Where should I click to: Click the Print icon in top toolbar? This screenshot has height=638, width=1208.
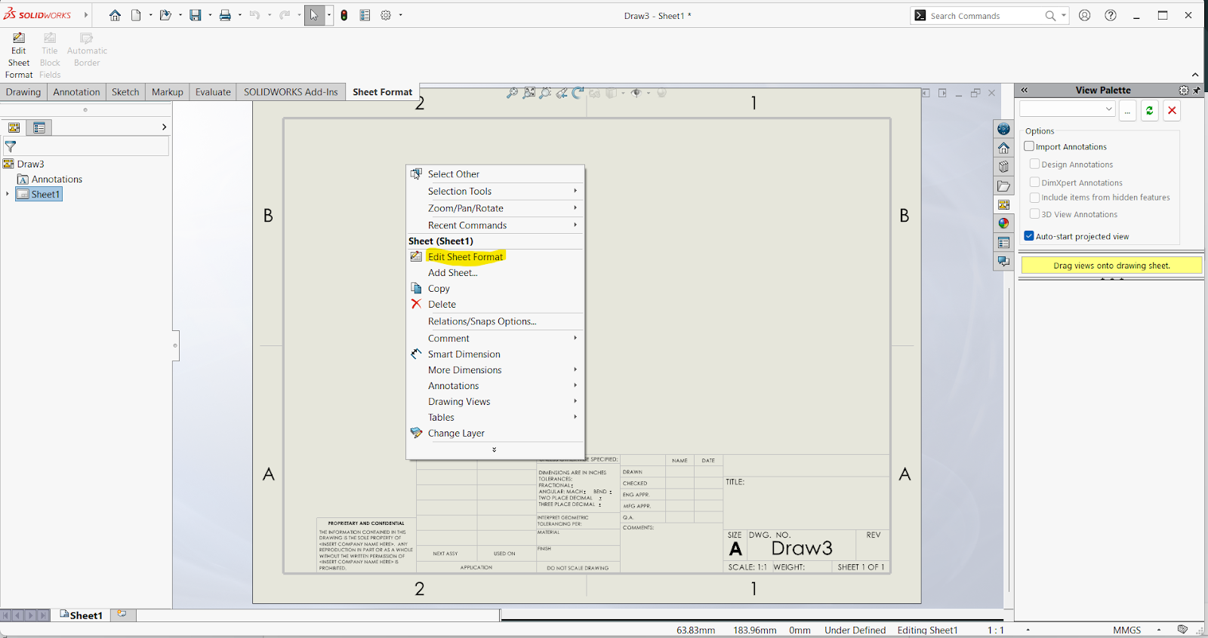pyautogui.click(x=225, y=15)
